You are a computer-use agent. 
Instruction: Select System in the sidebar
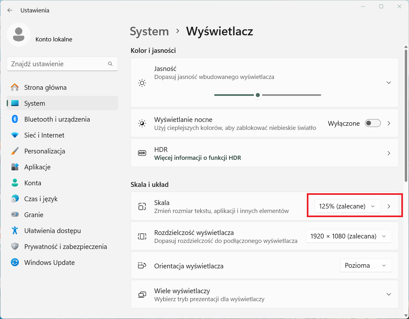point(63,103)
